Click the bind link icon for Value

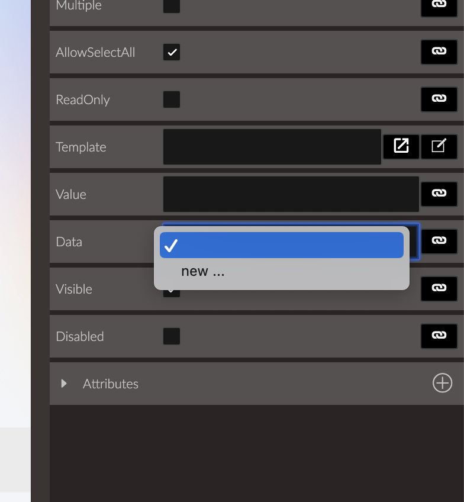pos(439,194)
